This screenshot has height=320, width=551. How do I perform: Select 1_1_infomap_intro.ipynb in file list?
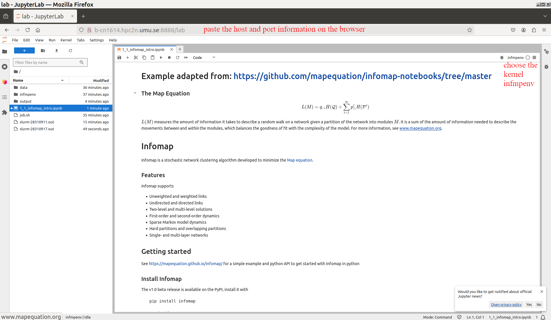(61, 108)
